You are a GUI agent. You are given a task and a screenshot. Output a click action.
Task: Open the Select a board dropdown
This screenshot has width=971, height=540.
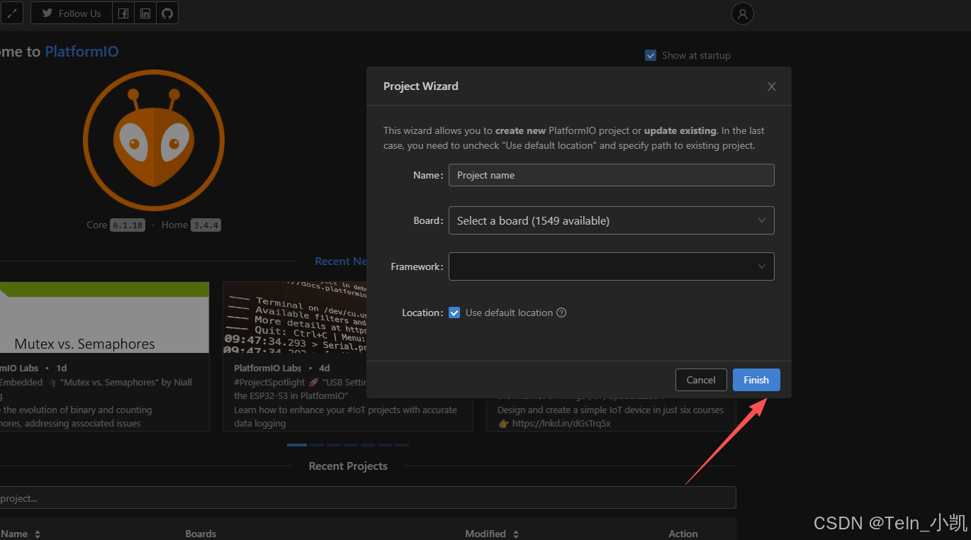tap(611, 220)
